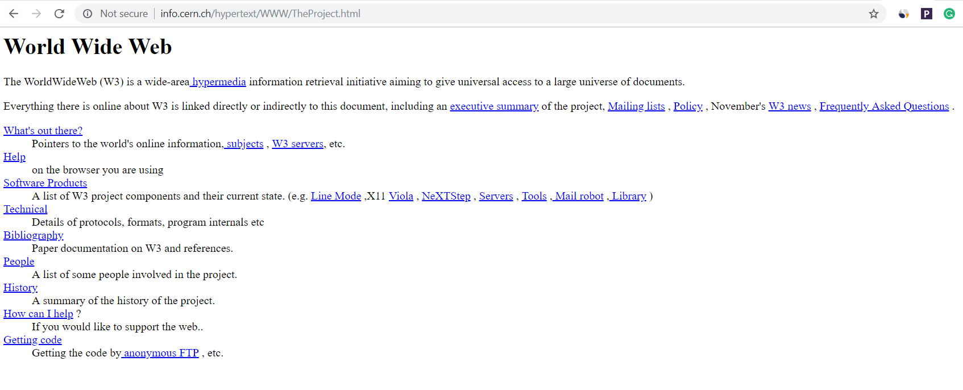Follow the How can I help link
963x390 pixels.
tap(38, 314)
